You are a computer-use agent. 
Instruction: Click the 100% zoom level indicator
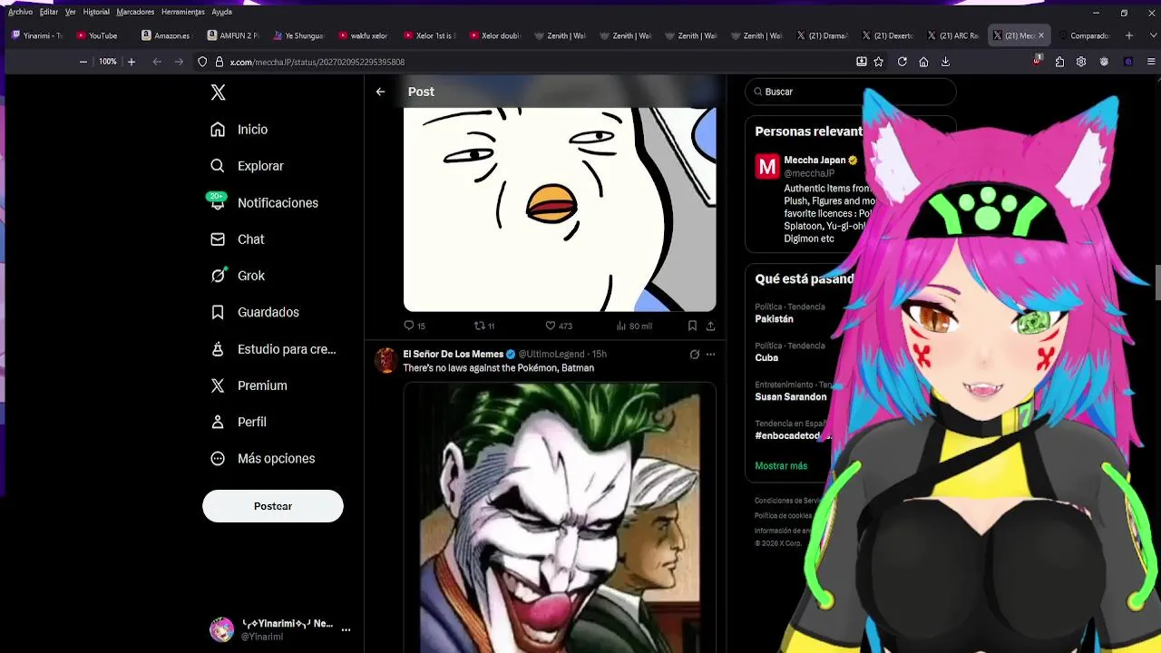(x=108, y=62)
